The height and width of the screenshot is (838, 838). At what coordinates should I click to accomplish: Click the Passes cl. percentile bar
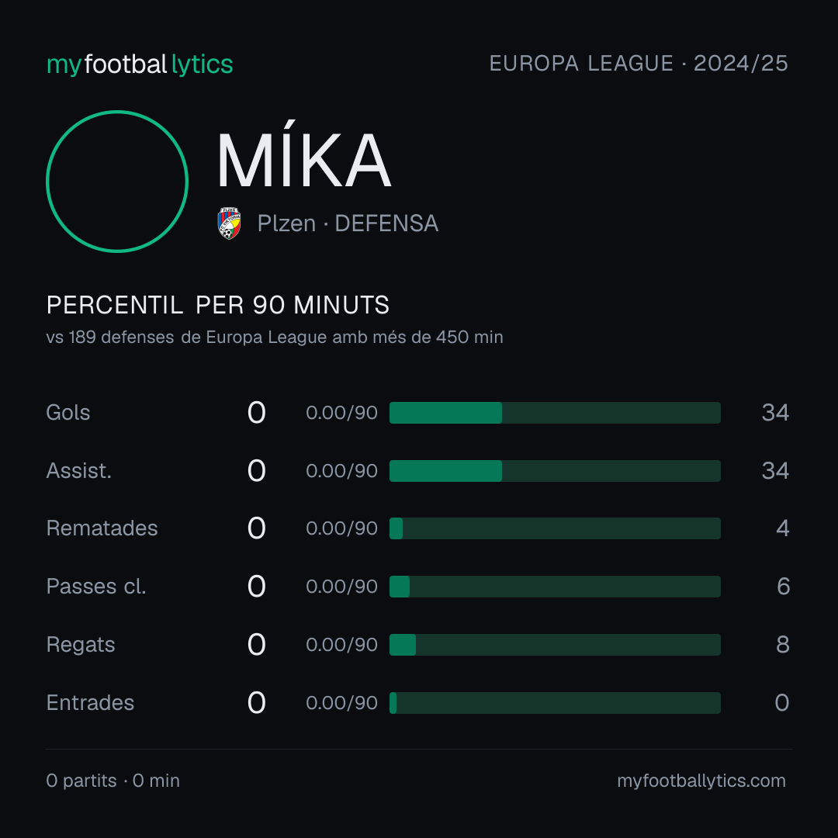pos(555,587)
